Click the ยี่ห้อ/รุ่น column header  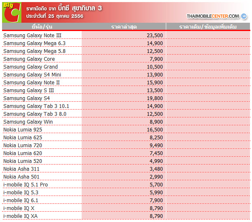pyautogui.click(x=42, y=26)
